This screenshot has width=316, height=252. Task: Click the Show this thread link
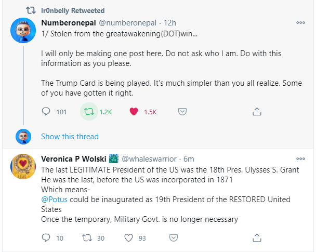pos(70,137)
